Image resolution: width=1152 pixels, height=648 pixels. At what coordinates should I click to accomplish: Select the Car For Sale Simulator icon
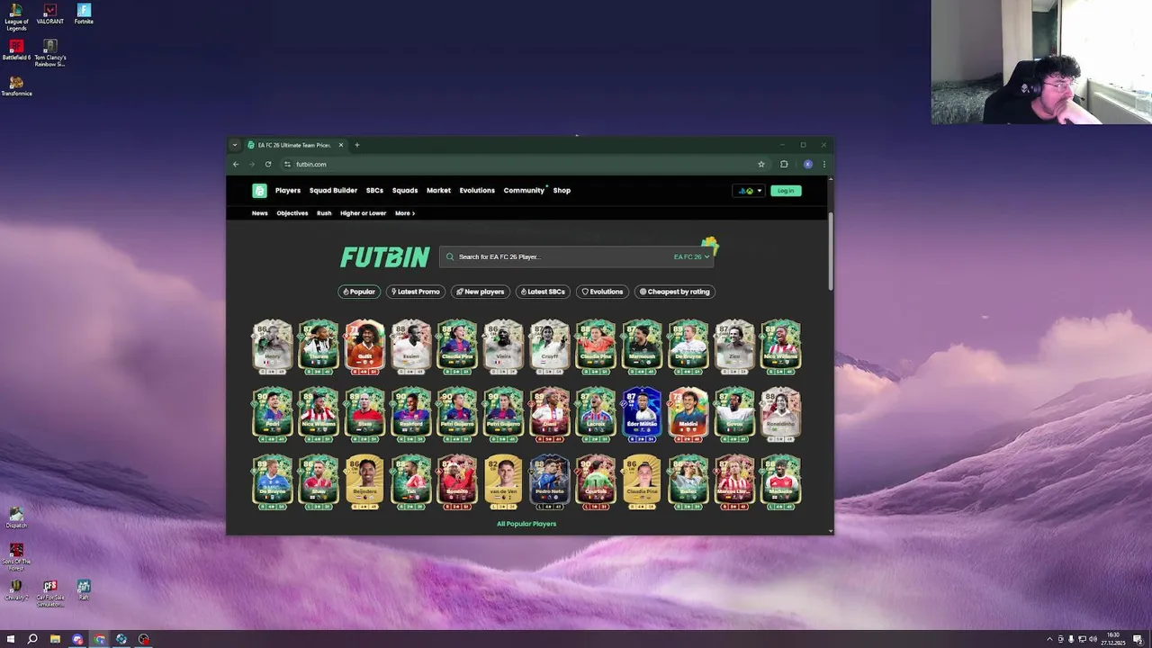50,593
